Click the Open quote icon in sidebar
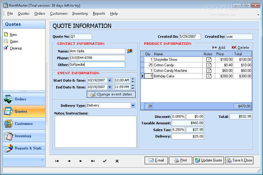 pyautogui.click(x=6, y=41)
